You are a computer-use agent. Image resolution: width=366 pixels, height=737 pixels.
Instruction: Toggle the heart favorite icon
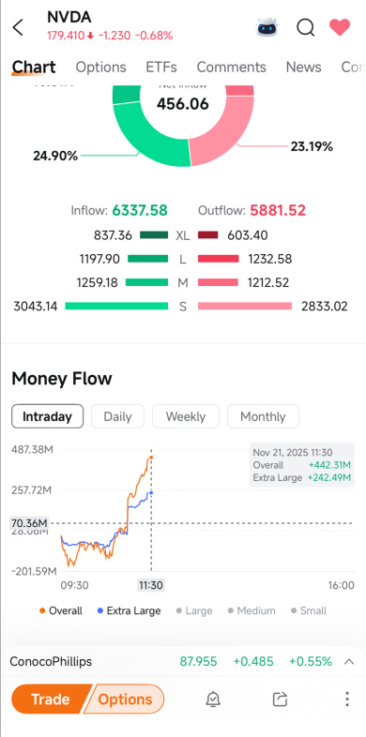340,27
